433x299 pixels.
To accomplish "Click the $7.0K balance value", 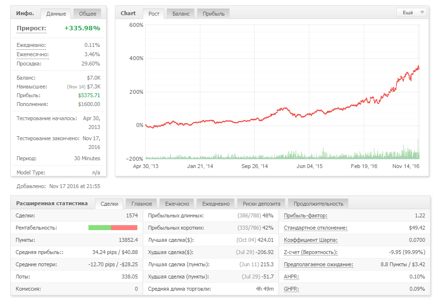I will pyautogui.click(x=94, y=78).
